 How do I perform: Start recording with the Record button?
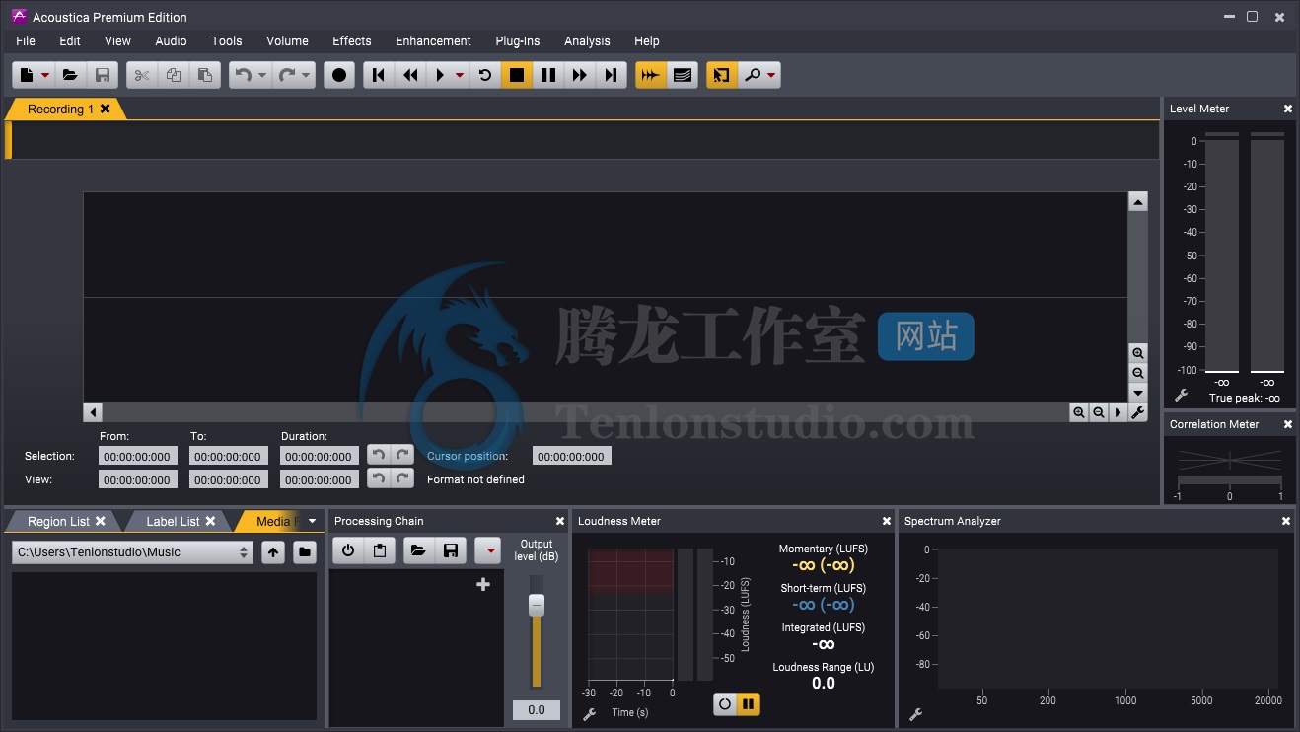pyautogui.click(x=339, y=75)
